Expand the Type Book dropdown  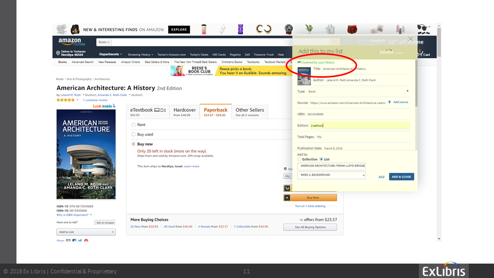click(x=408, y=91)
